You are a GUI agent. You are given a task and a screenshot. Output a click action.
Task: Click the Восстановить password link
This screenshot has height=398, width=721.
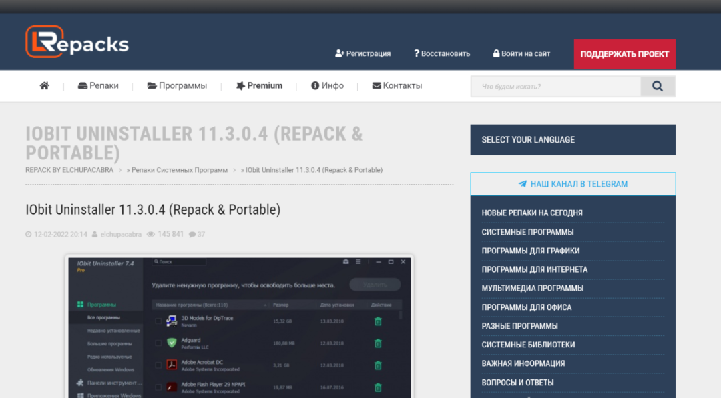pyautogui.click(x=441, y=53)
